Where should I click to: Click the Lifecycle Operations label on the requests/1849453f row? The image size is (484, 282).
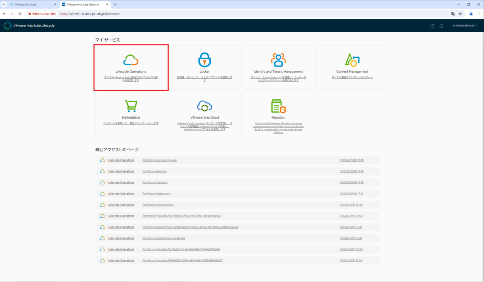pos(121,261)
